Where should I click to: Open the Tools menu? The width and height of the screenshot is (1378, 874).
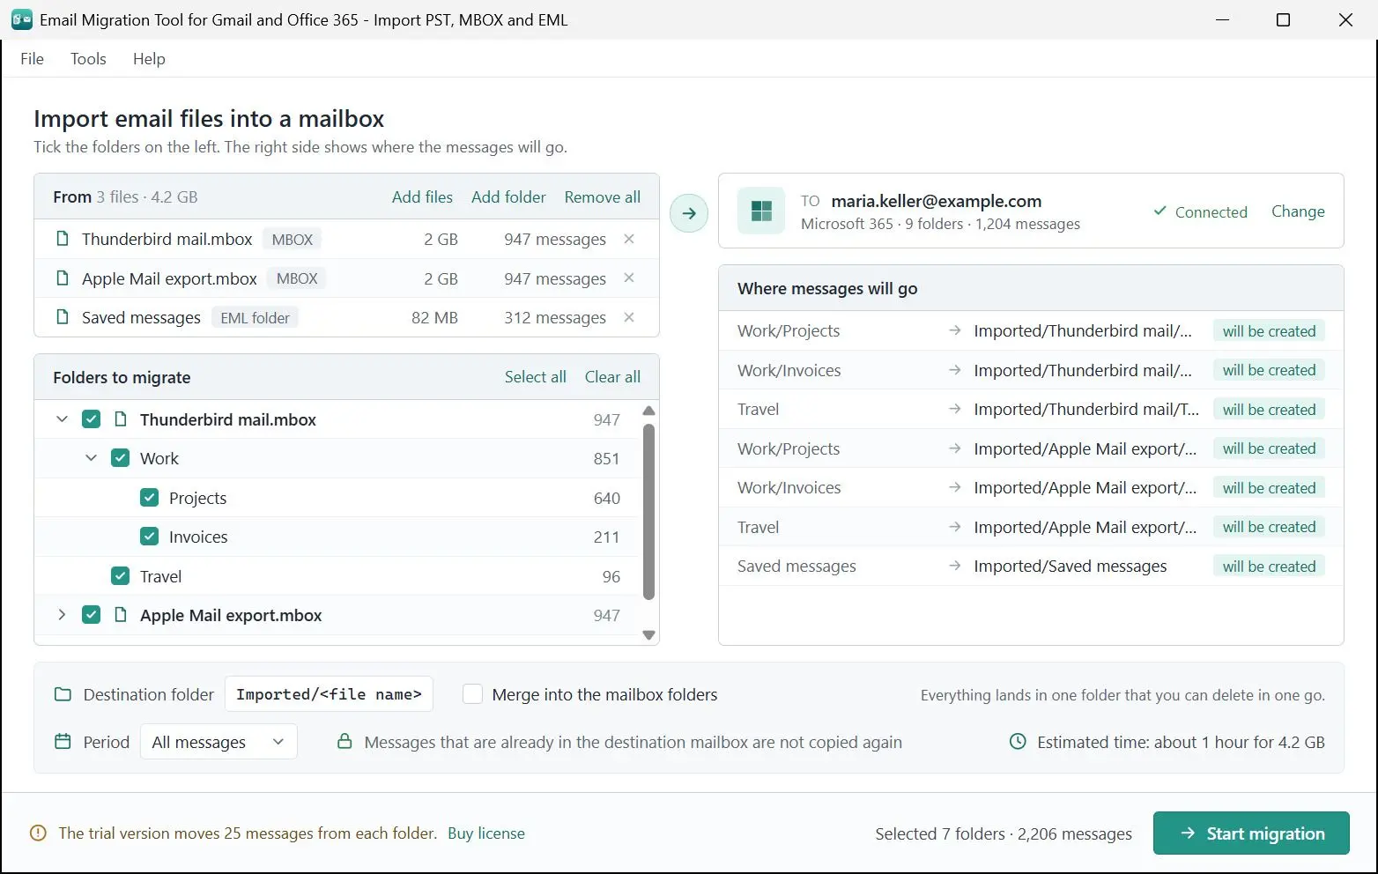tap(88, 59)
